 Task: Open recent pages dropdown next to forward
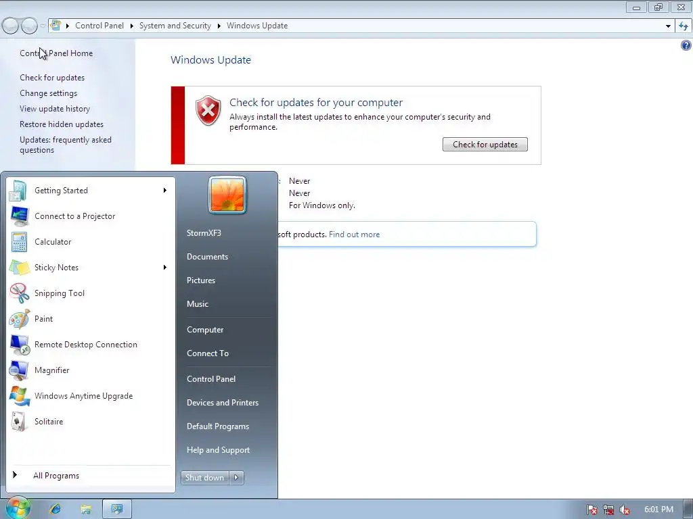pyautogui.click(x=43, y=26)
